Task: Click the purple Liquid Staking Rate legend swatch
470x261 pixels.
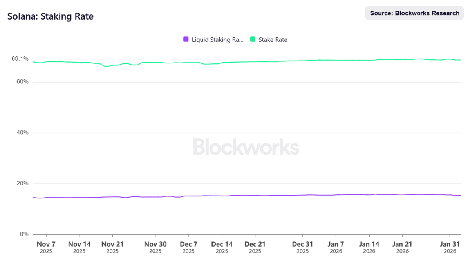Action: 186,39
